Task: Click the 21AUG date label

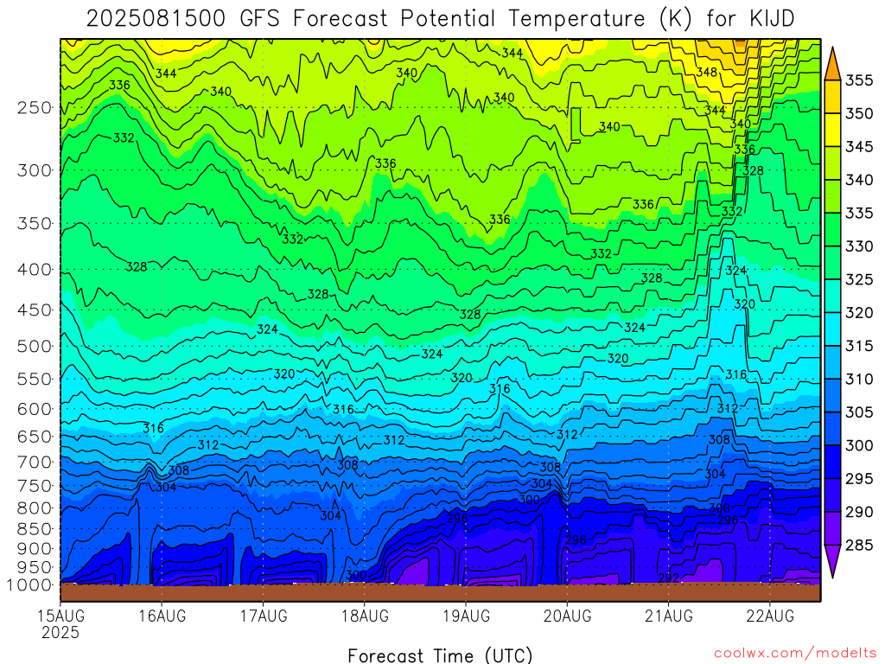Action: [669, 616]
